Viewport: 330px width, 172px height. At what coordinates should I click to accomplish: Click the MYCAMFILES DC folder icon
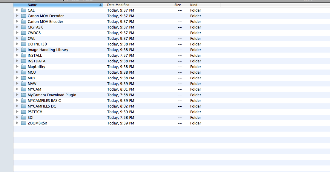coord(24,106)
